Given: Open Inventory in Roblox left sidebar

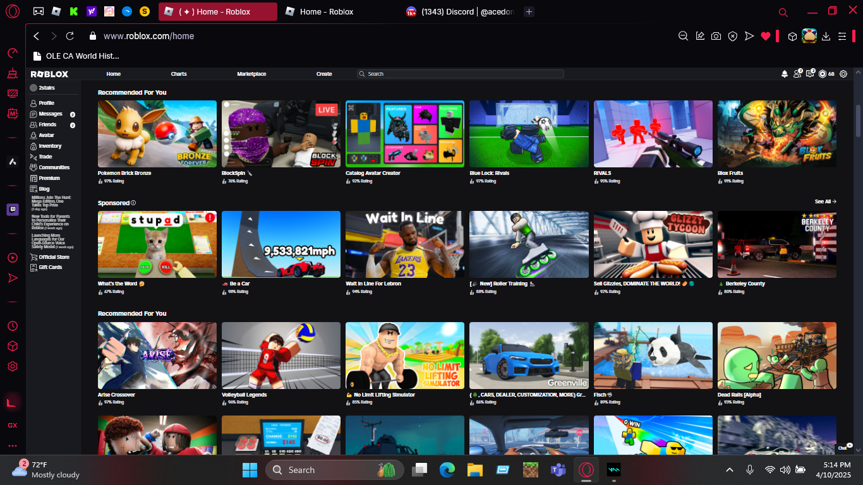Looking at the screenshot, I should pos(50,146).
